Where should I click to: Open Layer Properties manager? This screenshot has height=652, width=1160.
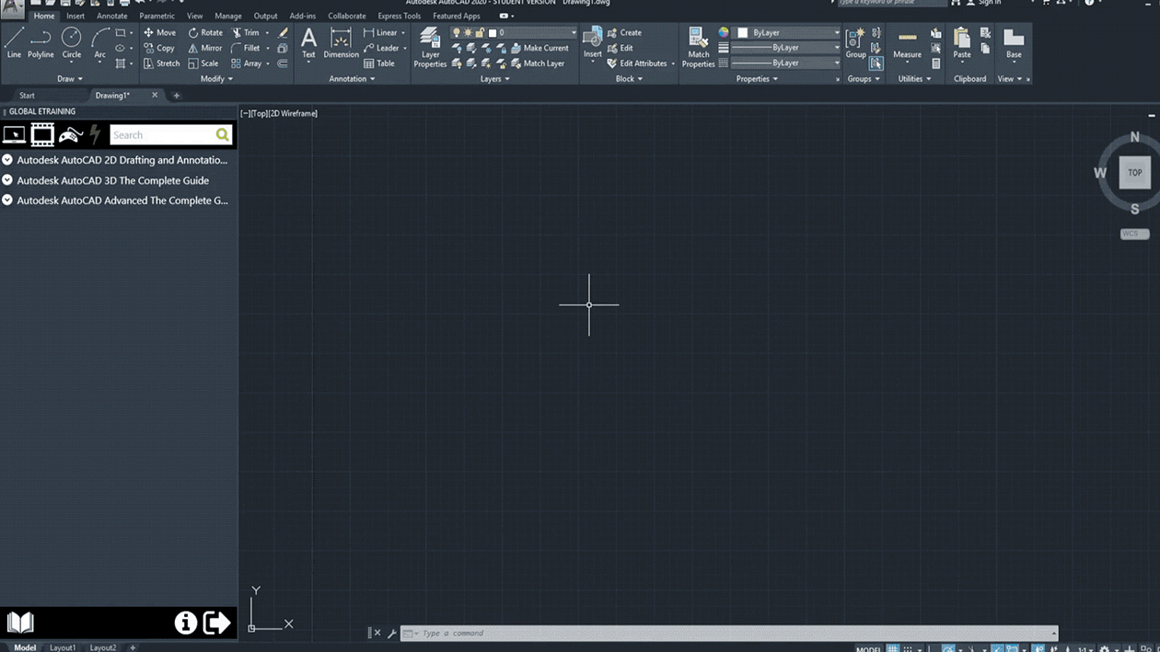point(430,47)
